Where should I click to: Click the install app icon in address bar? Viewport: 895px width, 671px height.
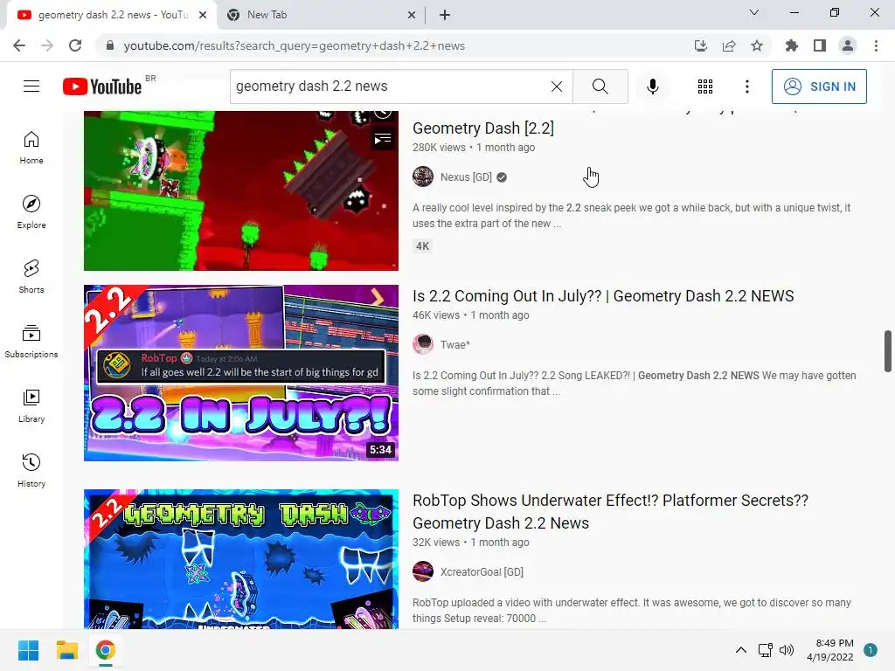point(700,45)
